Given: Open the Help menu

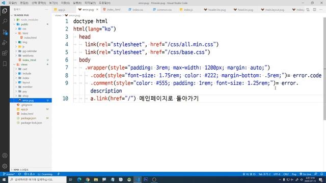Looking at the screenshot, I should pos(104,3).
